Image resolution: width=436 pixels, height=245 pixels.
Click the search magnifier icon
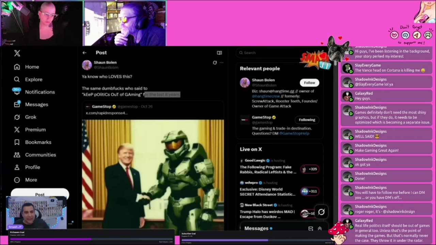tap(241, 53)
